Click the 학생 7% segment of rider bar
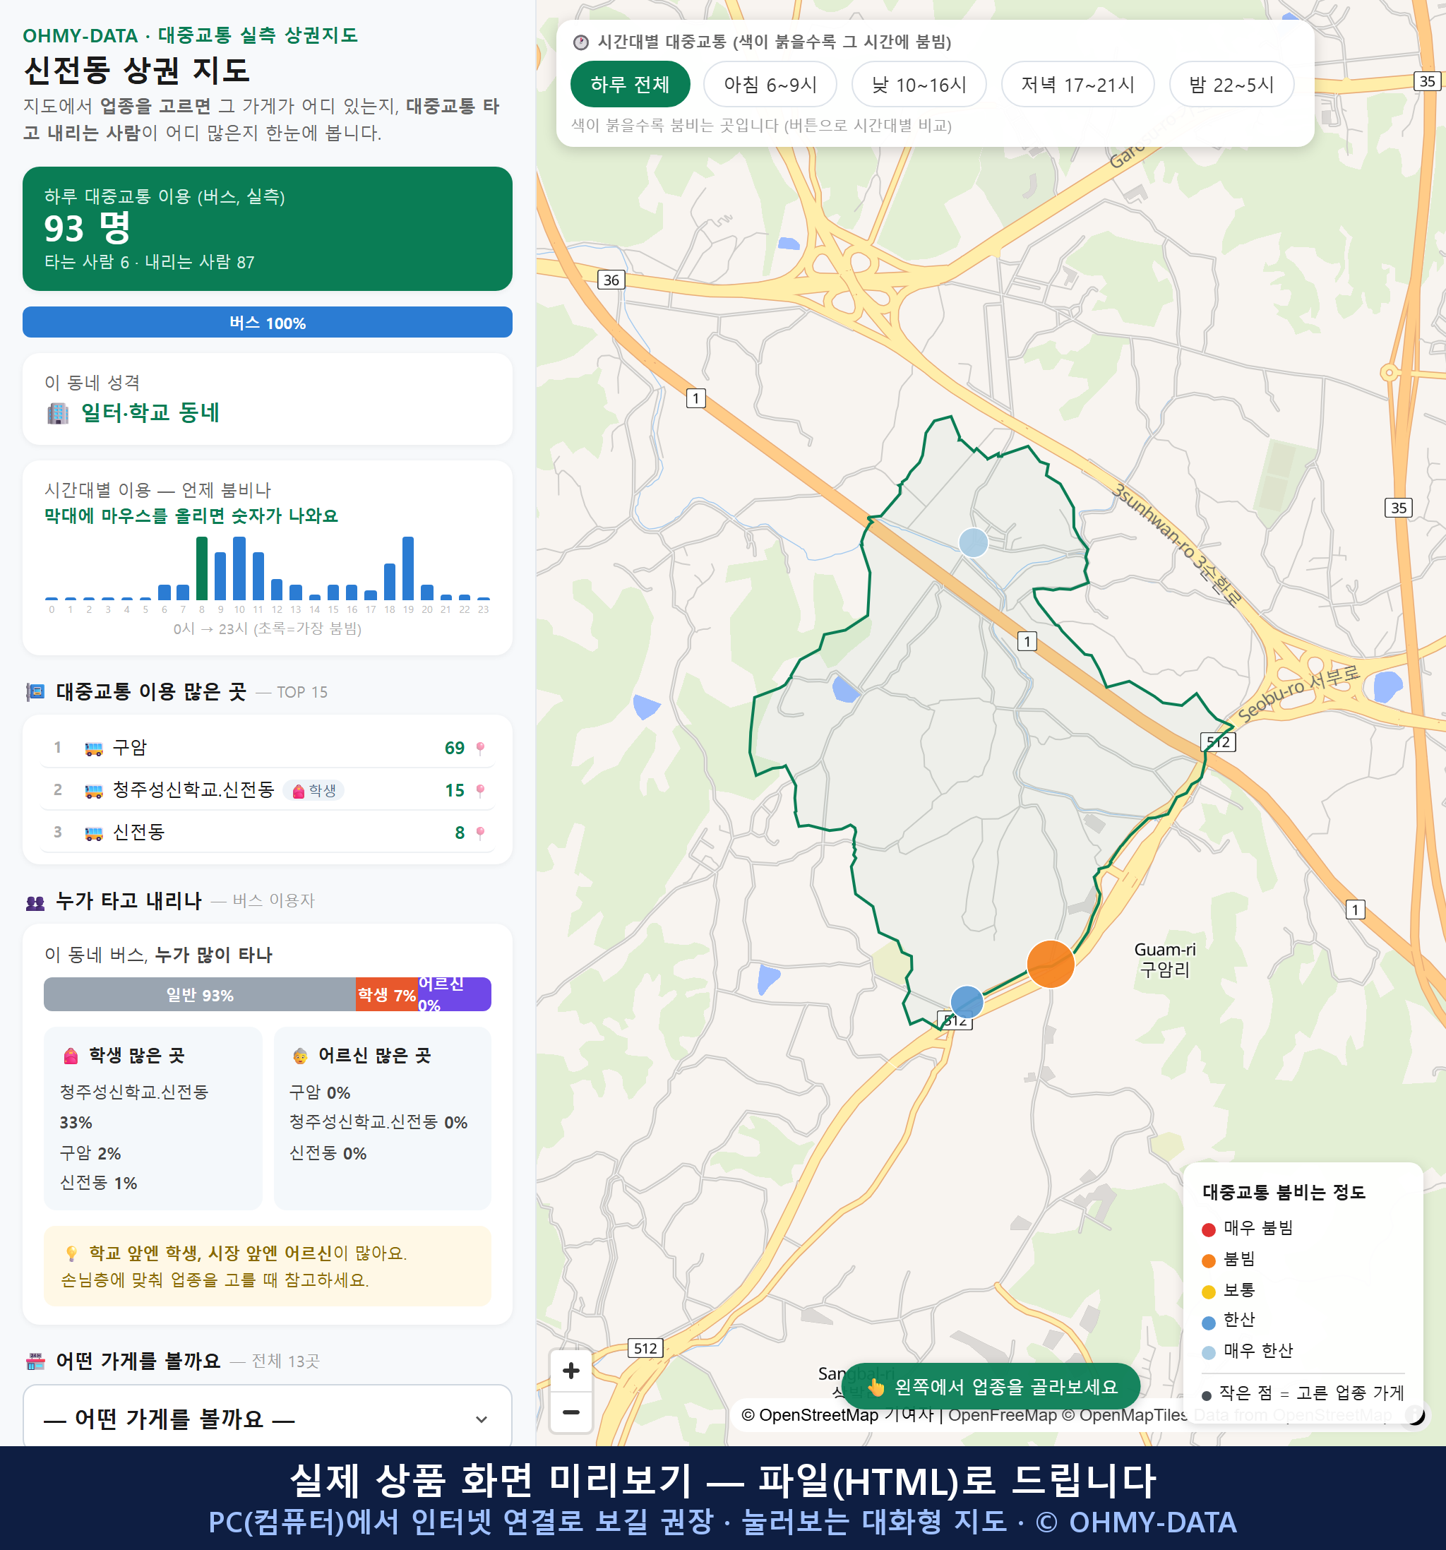The width and height of the screenshot is (1446, 1550). [387, 994]
